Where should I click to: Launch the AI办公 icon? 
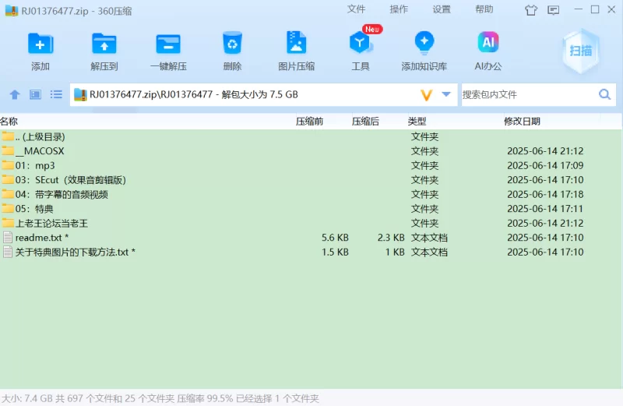tap(488, 44)
